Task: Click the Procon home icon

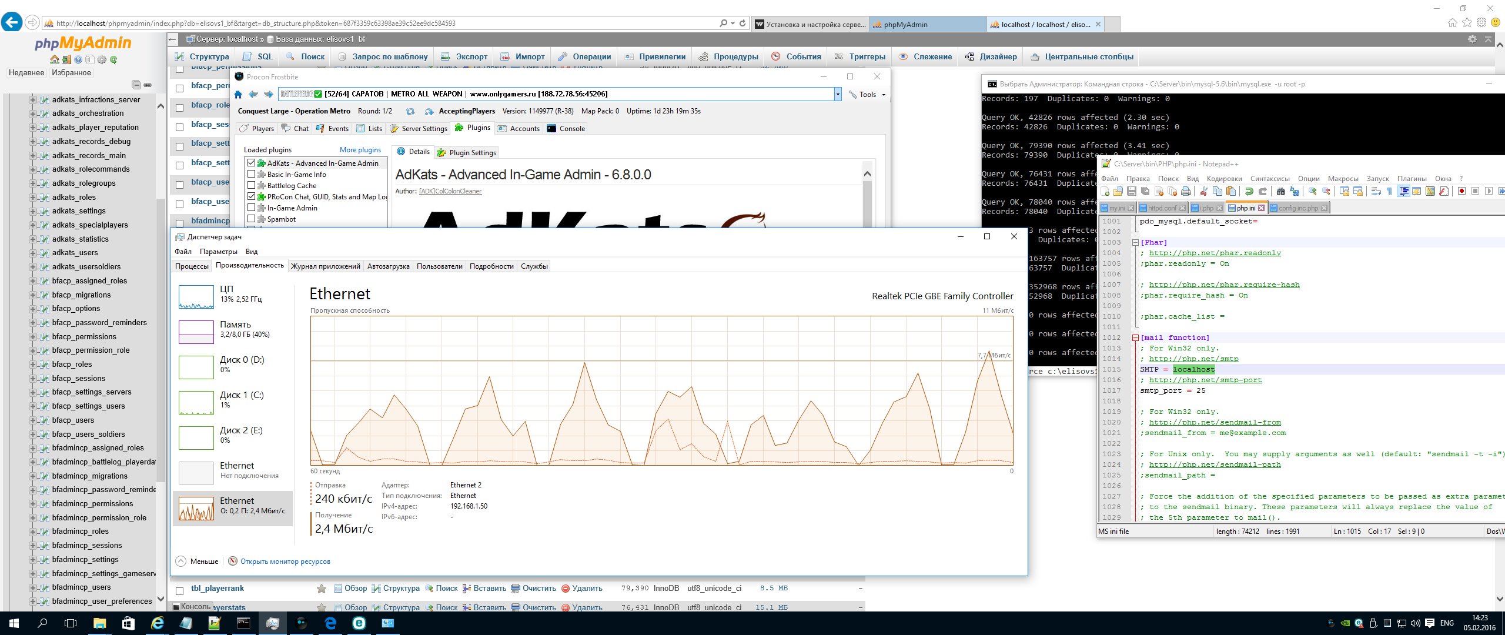Action: tap(238, 94)
